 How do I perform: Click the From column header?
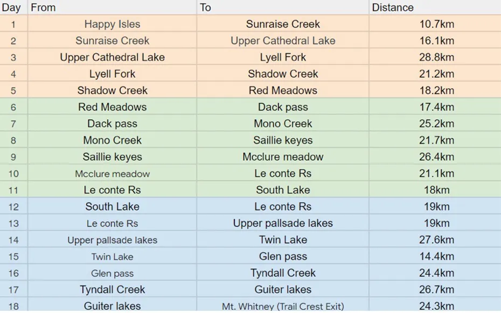pos(43,8)
